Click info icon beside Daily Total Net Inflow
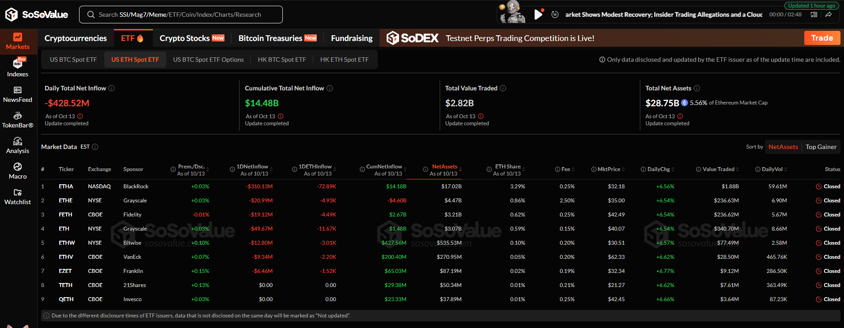Viewport: 844px width, 328px height. (111, 88)
